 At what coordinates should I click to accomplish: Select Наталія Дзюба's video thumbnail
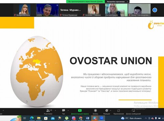(x=116, y=10)
